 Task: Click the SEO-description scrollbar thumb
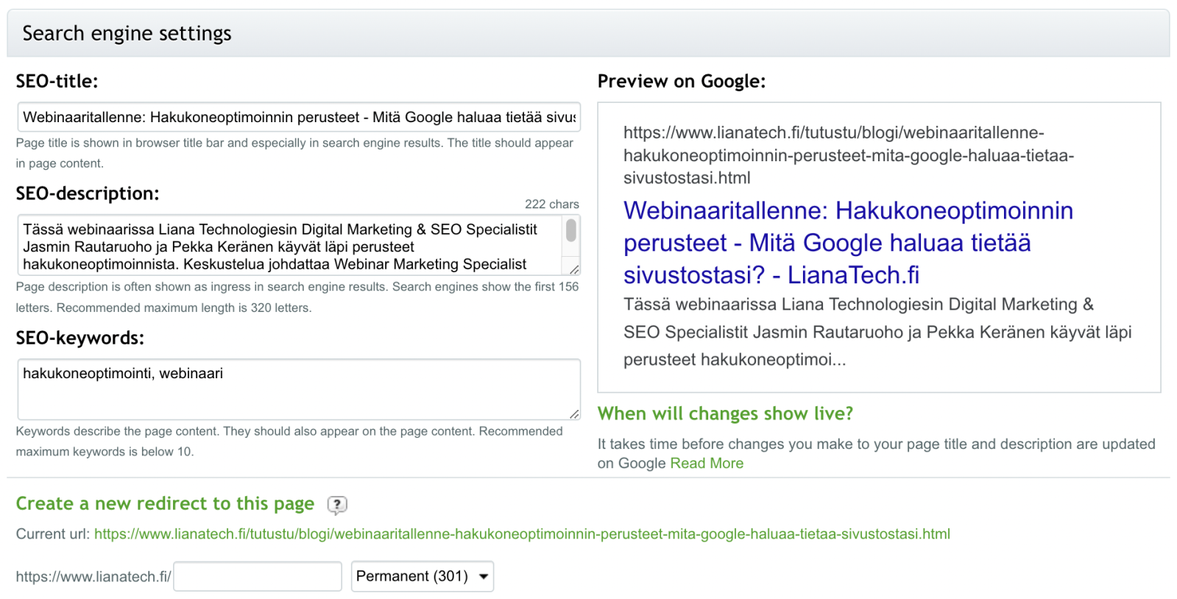pos(571,230)
